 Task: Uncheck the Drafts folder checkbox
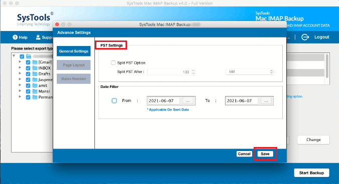pos(28,74)
